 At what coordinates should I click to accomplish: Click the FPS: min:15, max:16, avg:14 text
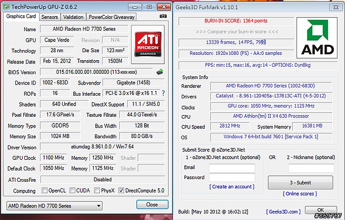(x=258, y=65)
